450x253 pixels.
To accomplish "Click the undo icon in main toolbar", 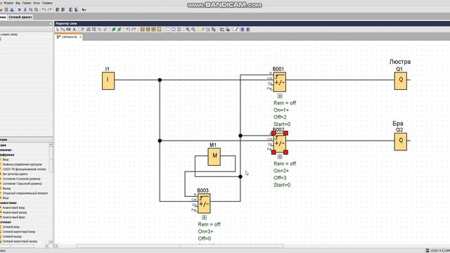I will [44, 10].
